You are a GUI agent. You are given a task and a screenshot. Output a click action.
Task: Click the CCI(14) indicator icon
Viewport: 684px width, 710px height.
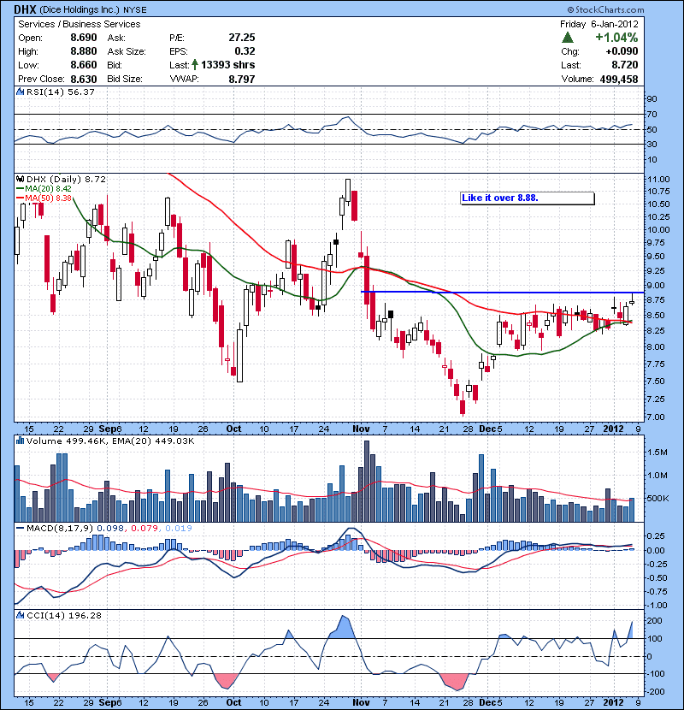tap(21, 615)
